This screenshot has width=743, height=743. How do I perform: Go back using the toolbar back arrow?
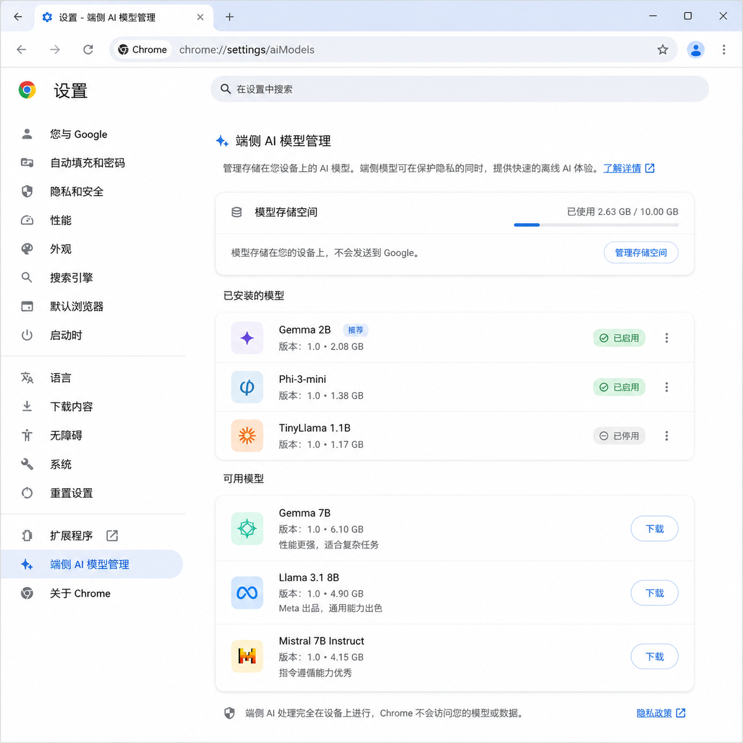[22, 50]
